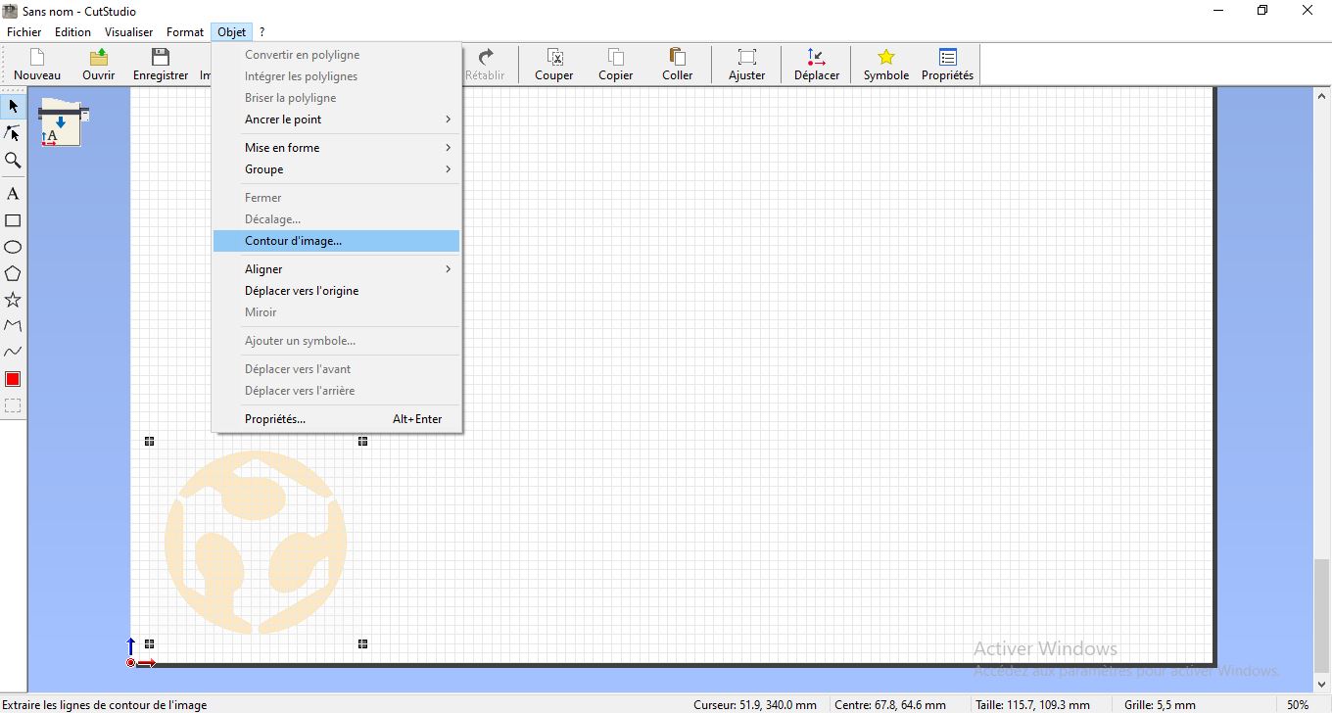Click the scrollbar down arrow
Viewport: 1332px width, 713px height.
1322,684
